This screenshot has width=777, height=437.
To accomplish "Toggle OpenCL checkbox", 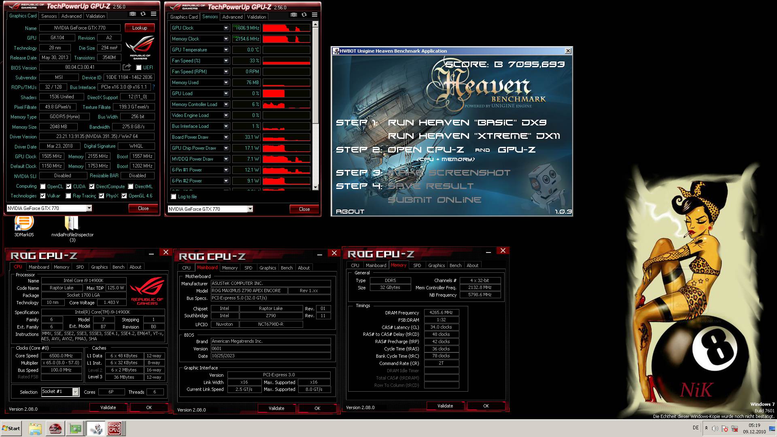I will pyautogui.click(x=43, y=187).
